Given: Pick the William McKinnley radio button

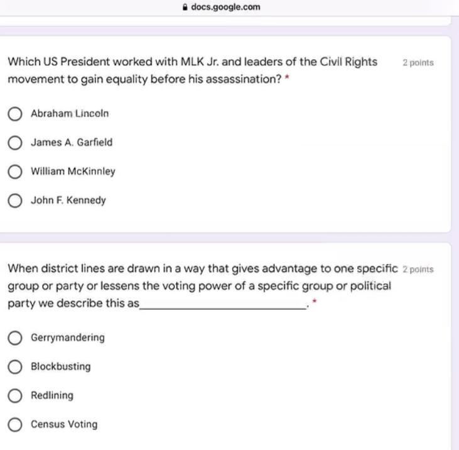Looking at the screenshot, I should click(15, 172).
